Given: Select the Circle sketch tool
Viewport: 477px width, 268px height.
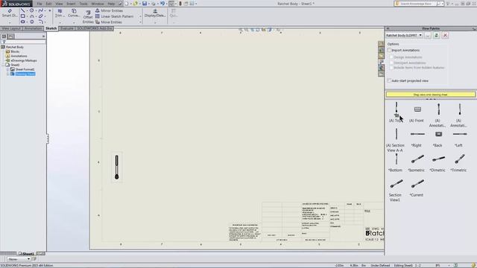Looking at the screenshot, I should pos(31,10).
